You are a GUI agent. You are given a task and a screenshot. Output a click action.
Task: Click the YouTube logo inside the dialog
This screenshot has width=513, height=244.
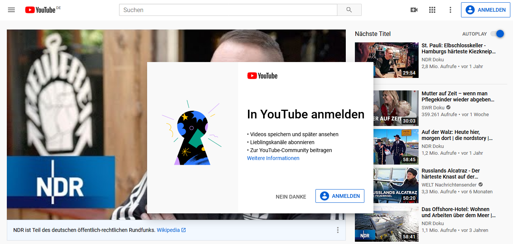tap(262, 76)
